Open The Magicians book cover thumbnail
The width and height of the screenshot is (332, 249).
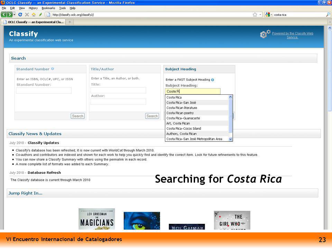coord(97,219)
